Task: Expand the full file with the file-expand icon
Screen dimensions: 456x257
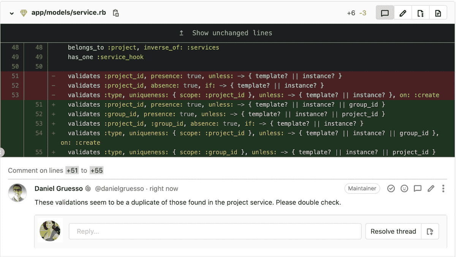Action: (x=420, y=13)
